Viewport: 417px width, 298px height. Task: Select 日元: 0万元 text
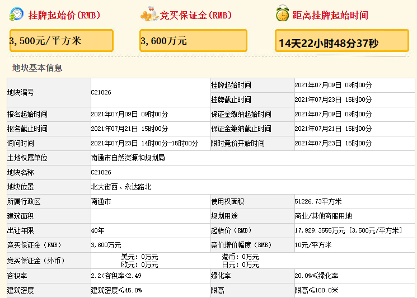pos(241,265)
